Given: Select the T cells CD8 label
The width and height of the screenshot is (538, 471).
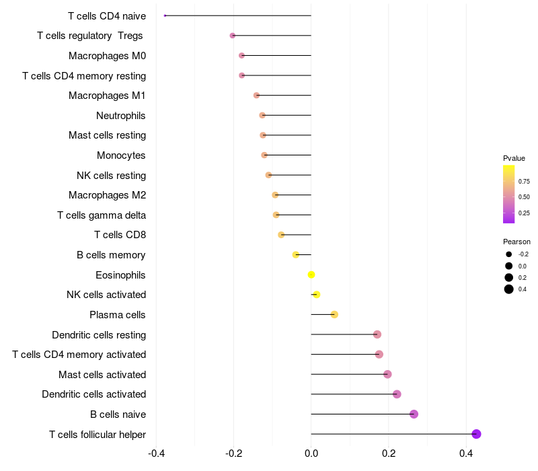Looking at the screenshot, I should point(120,235).
